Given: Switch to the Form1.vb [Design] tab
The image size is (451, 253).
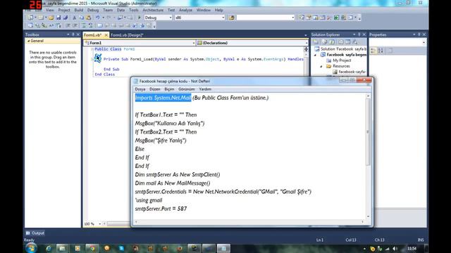Looking at the screenshot, I should click(x=127, y=35).
